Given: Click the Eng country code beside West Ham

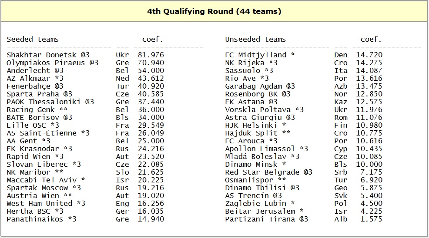Looking at the screenshot, I should click(122, 204).
